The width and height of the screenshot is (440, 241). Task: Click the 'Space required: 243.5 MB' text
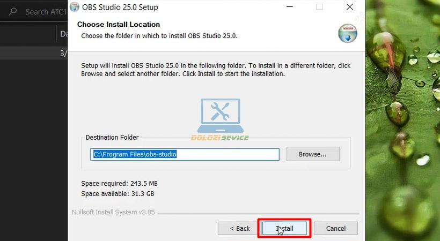[x=119, y=183]
